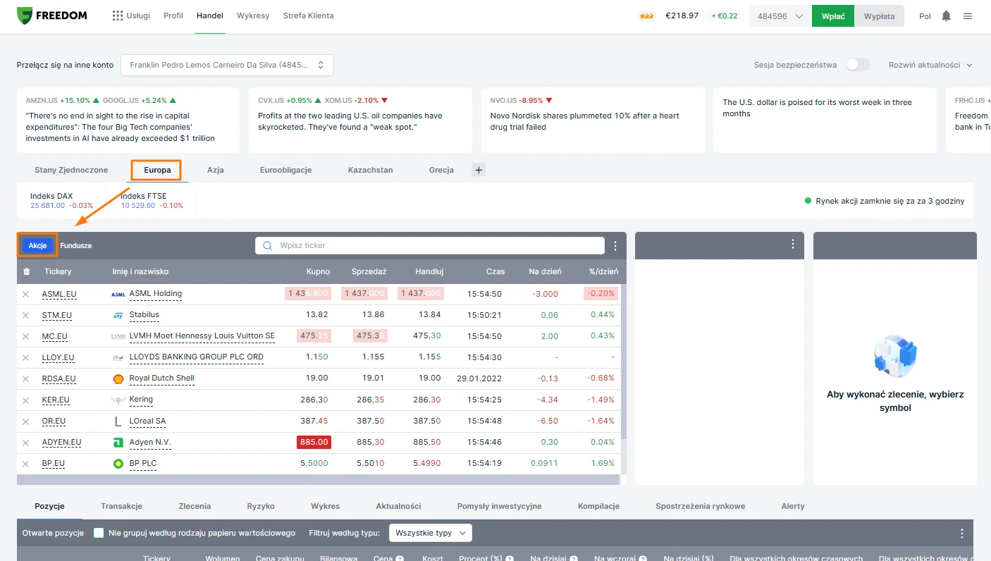This screenshot has height=561, width=991.
Task: Remove LLOY.EU from the watchlist
Action: click(x=26, y=357)
